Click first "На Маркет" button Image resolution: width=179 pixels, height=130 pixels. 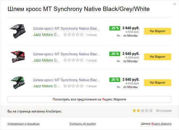[x=158, y=31]
